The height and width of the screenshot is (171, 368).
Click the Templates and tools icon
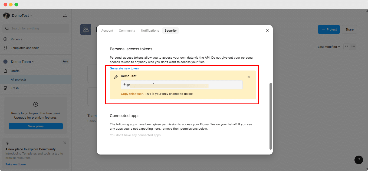(x=5, y=48)
